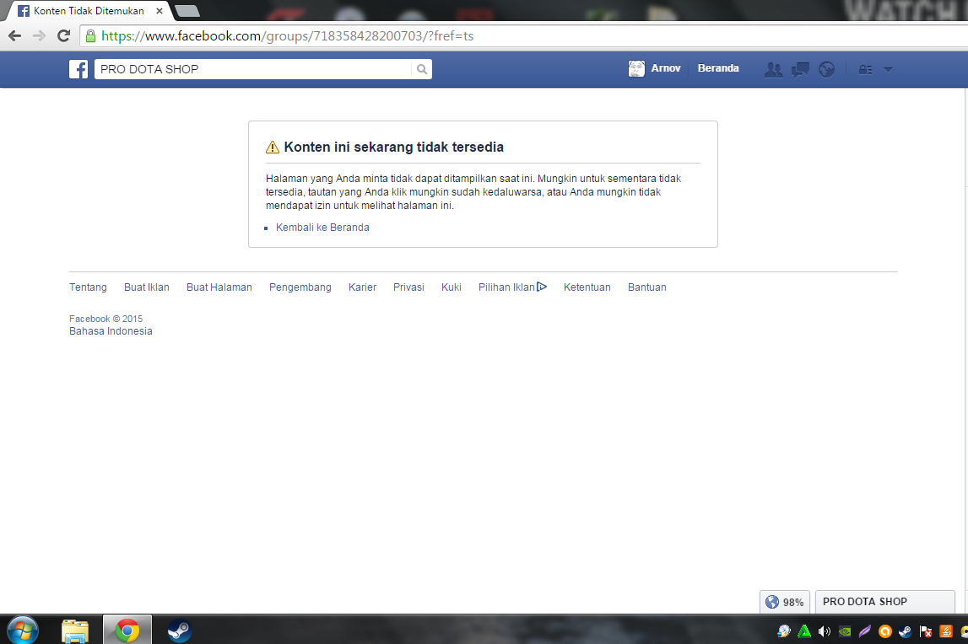Image resolution: width=968 pixels, height=644 pixels.
Task: Go back with browser back arrow
Action: [x=15, y=35]
